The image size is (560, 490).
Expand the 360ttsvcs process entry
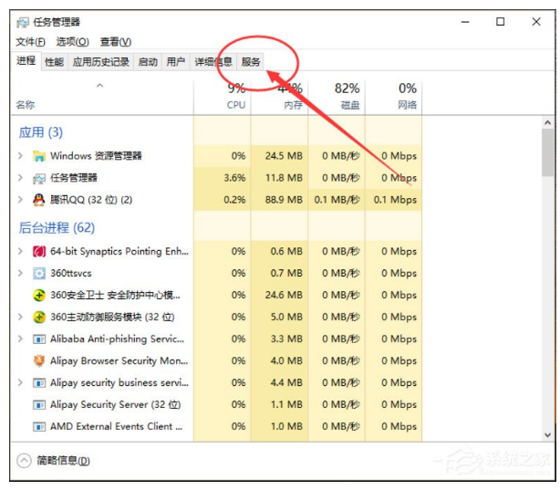(x=20, y=273)
